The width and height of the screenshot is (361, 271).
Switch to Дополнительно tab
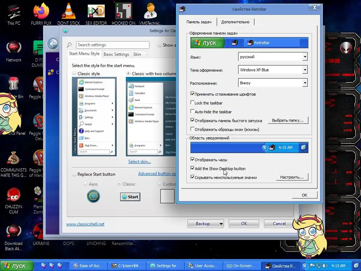(235, 22)
